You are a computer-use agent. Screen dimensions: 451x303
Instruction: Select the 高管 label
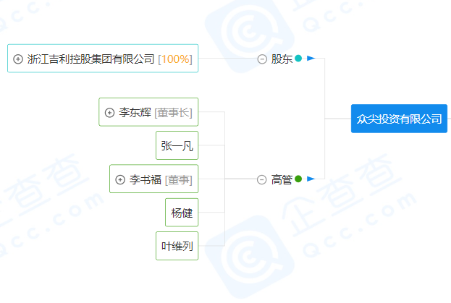click(x=282, y=179)
